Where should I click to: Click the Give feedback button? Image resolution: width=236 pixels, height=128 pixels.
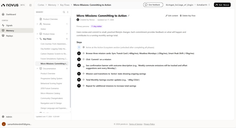coord(153,5)
